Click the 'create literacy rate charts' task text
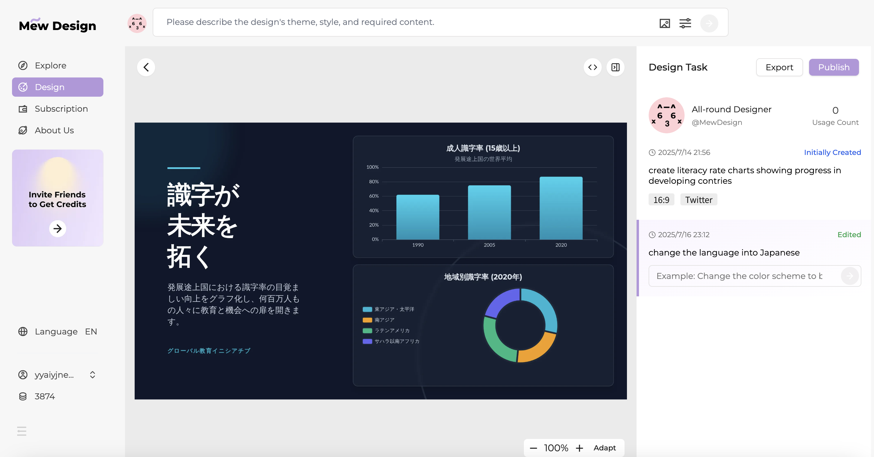Image resolution: width=874 pixels, height=457 pixels. coord(744,176)
